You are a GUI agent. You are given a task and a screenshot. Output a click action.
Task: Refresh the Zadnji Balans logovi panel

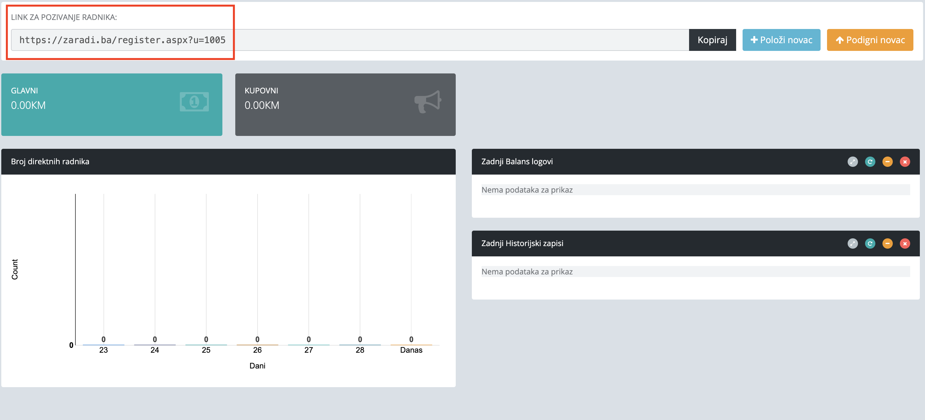point(870,162)
